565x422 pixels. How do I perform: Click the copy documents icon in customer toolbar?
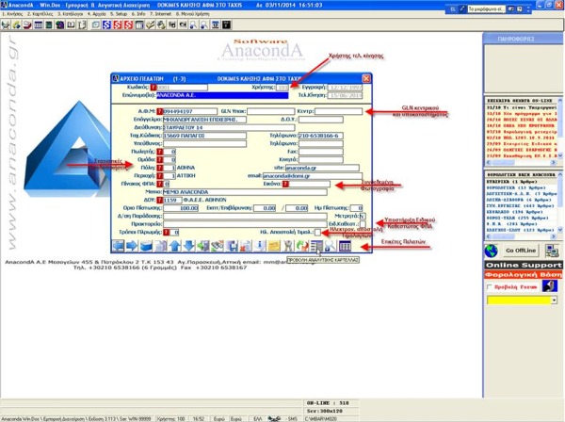[x=161, y=246]
